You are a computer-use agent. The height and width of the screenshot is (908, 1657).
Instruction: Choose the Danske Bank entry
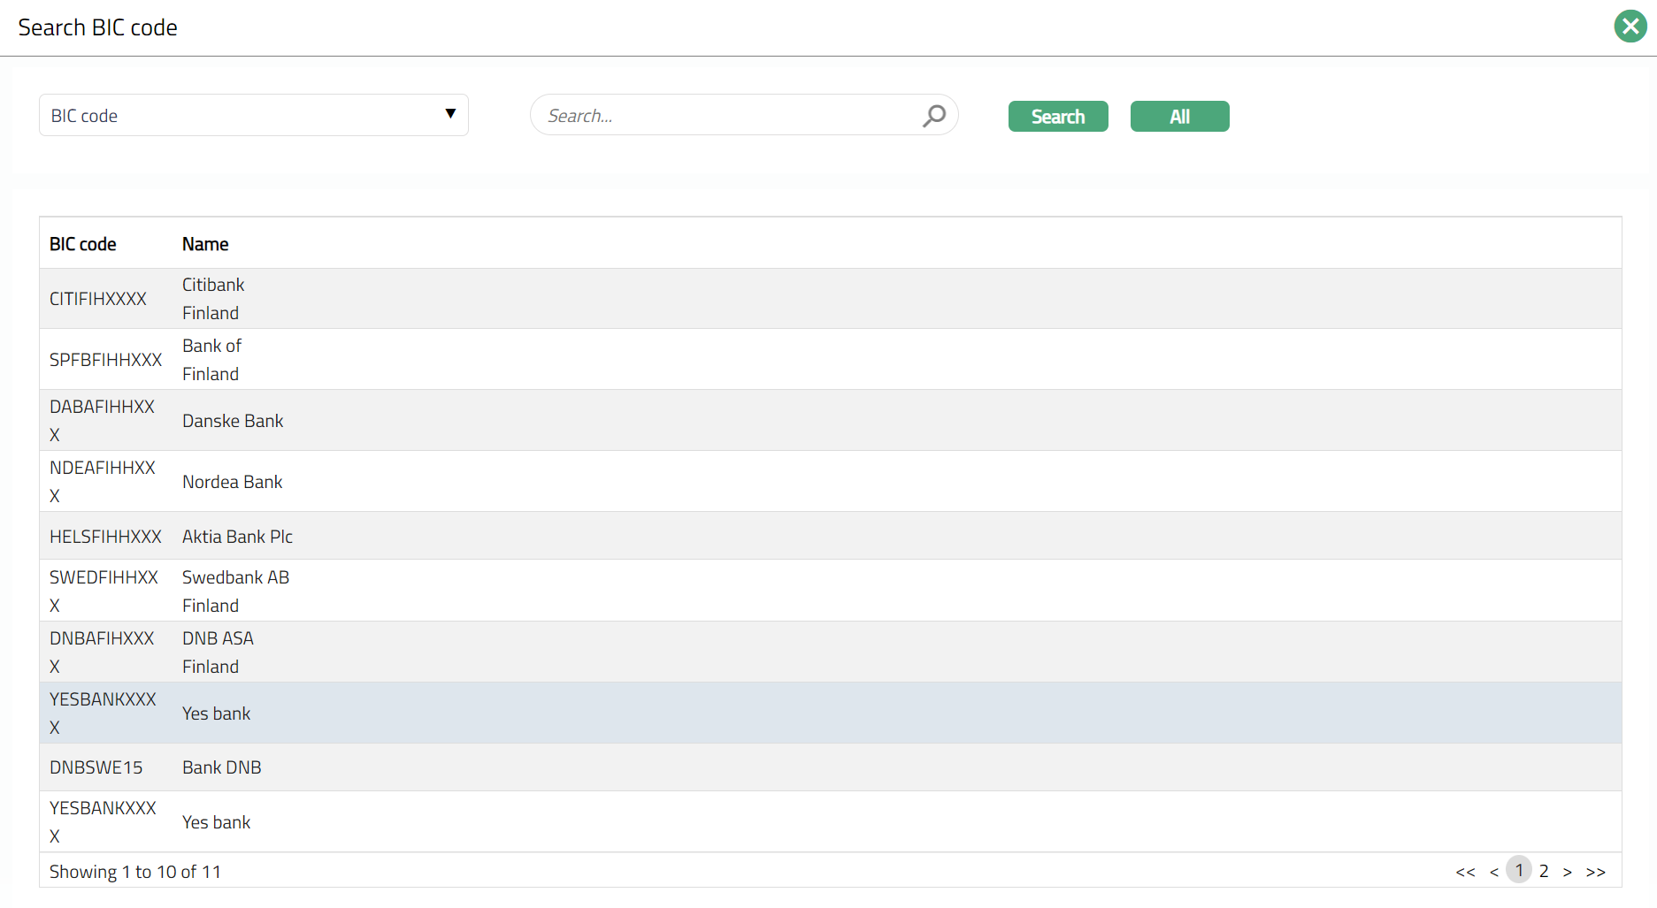pyautogui.click(x=233, y=421)
